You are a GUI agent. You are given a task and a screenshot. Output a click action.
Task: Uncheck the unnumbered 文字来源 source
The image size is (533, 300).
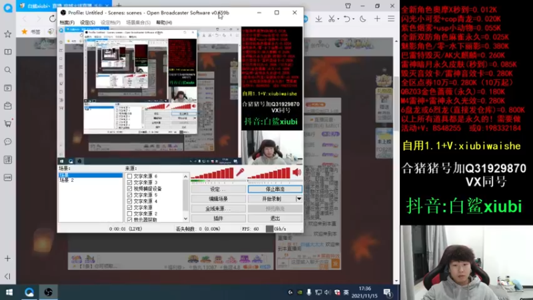click(x=129, y=207)
